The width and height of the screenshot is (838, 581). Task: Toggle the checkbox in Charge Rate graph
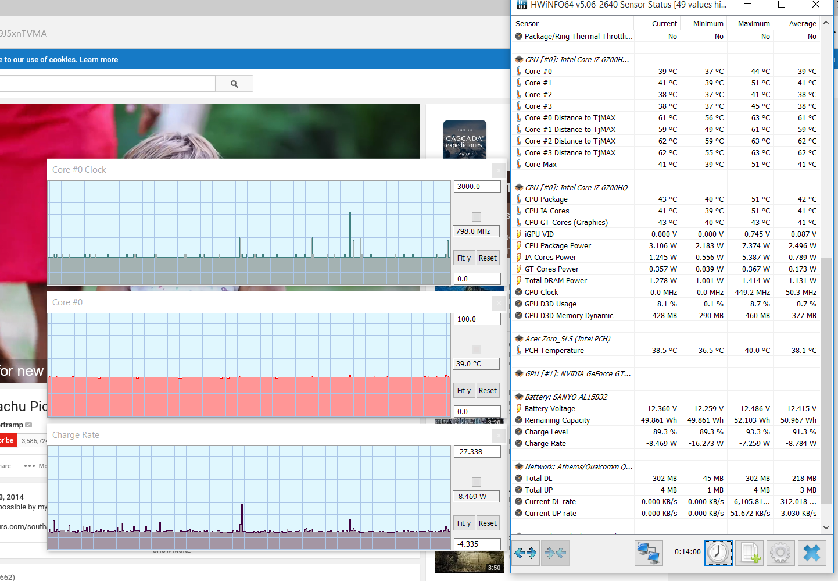coord(477,482)
